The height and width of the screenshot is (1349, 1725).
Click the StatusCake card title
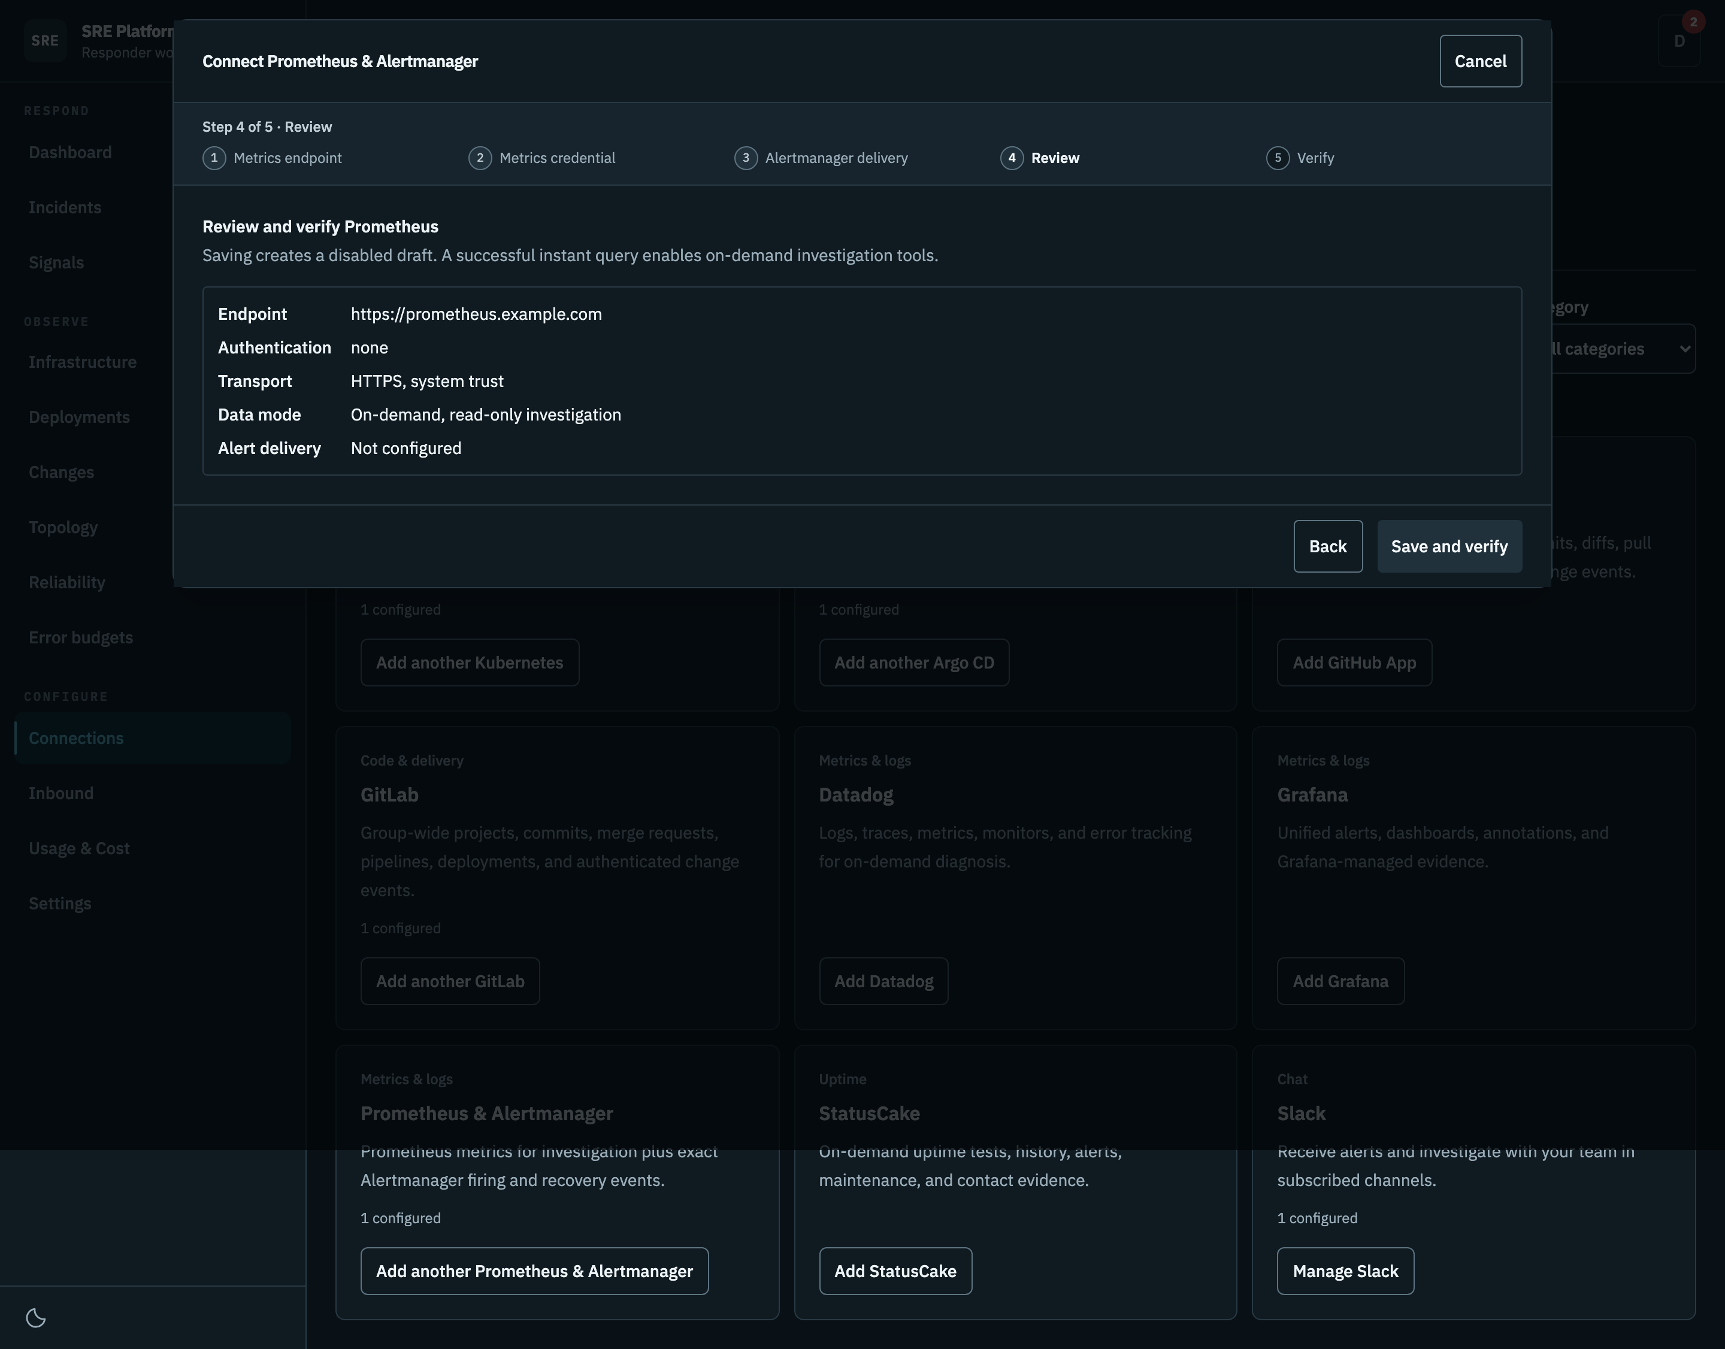869,1114
